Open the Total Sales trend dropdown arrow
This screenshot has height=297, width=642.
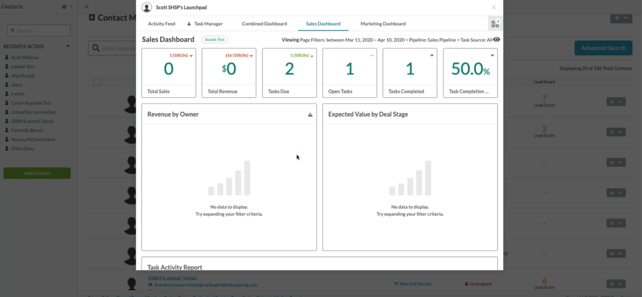[191, 56]
